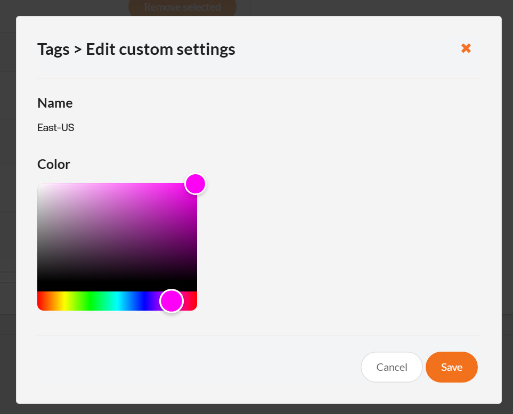The width and height of the screenshot is (513, 414).
Task: Select yellow on the hue bar
Action: [64, 301]
